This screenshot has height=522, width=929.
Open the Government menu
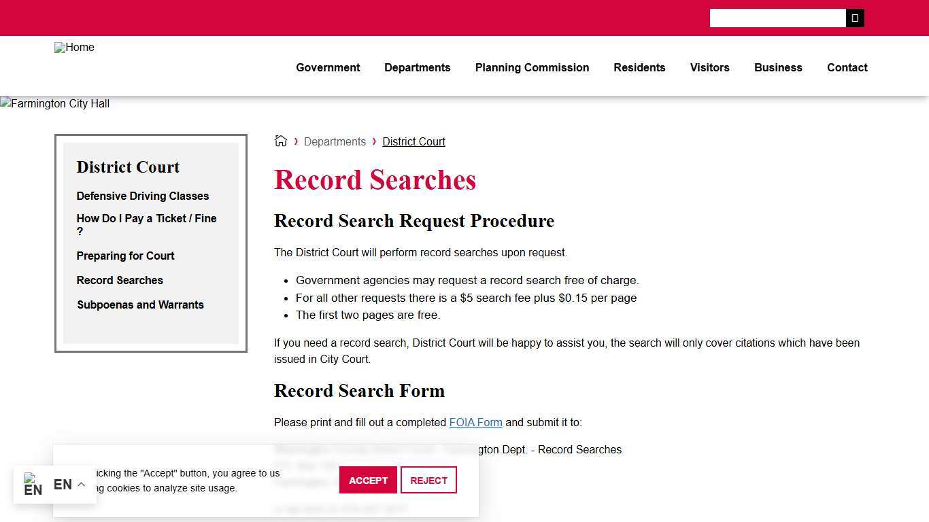click(x=328, y=67)
